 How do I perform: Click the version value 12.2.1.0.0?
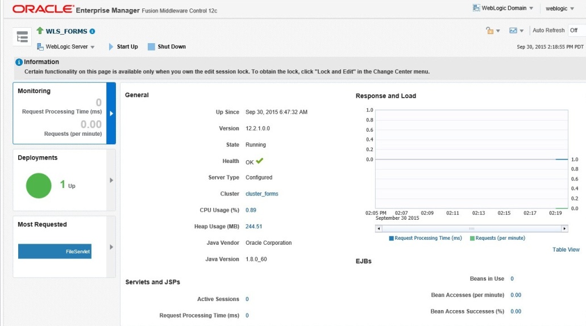point(257,128)
